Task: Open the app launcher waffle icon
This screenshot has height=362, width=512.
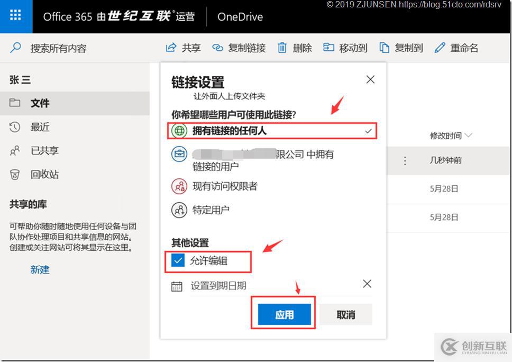Action: pos(15,15)
